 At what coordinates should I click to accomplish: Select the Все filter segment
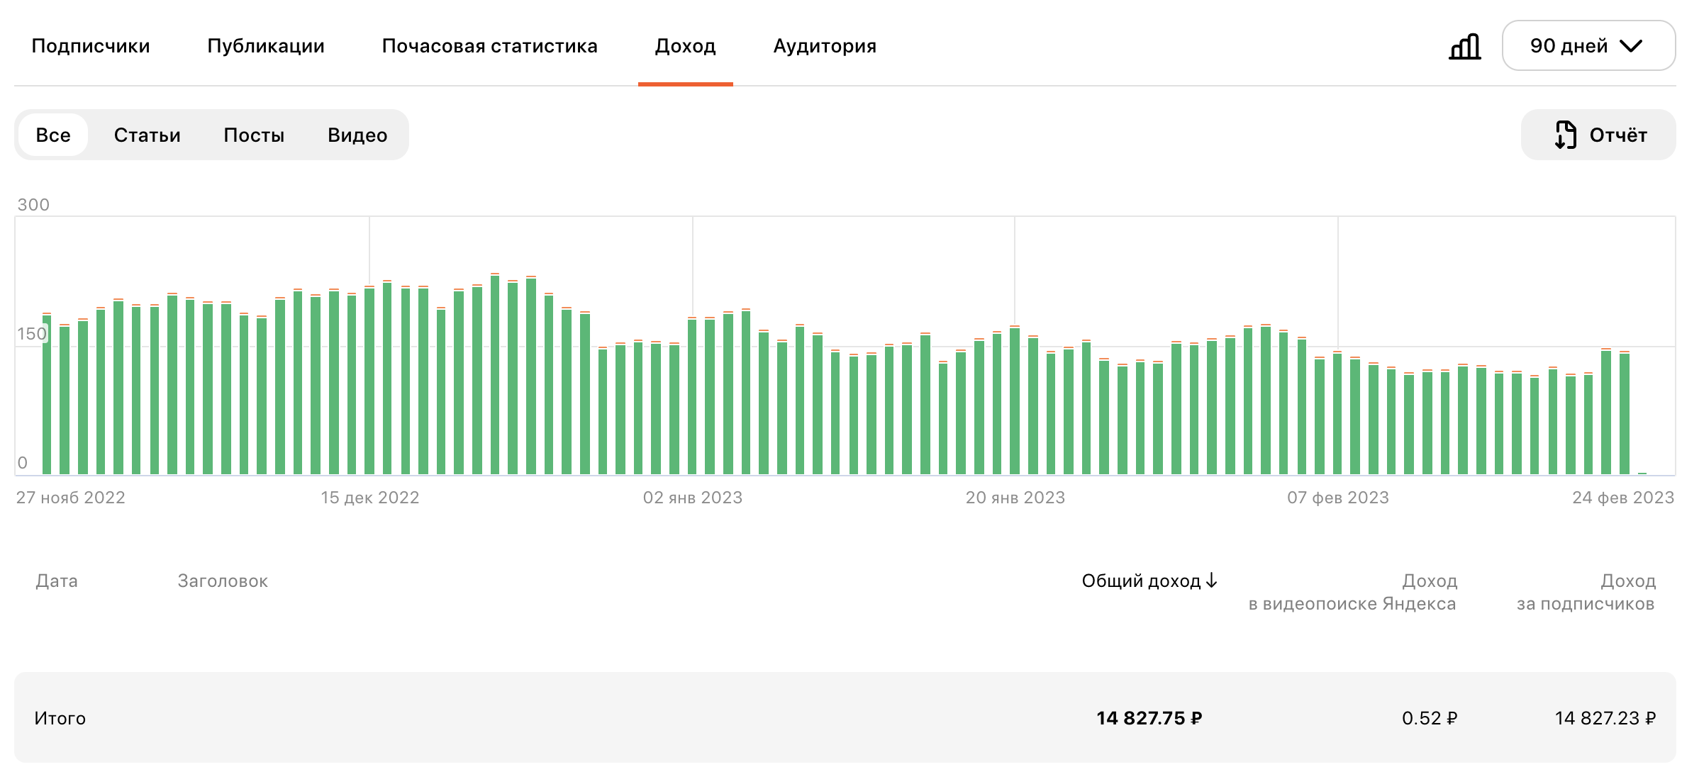coord(53,135)
